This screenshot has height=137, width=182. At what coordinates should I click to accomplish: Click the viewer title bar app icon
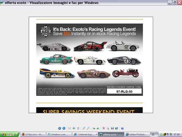(2, 3)
